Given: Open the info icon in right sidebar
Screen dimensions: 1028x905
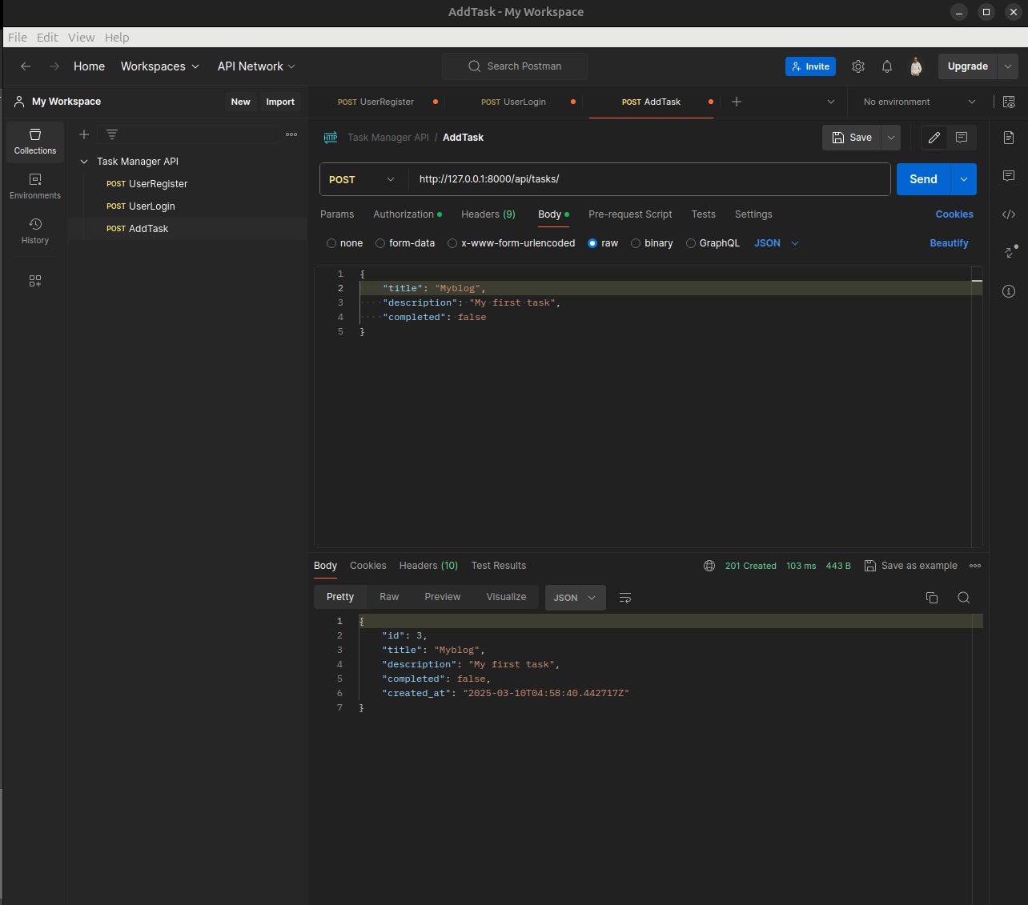Looking at the screenshot, I should (1009, 291).
